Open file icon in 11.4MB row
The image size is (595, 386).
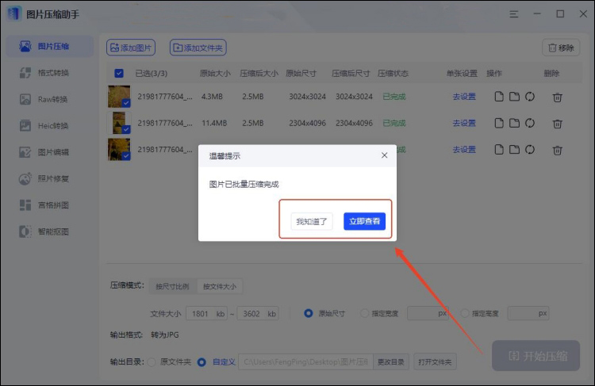[x=499, y=123]
